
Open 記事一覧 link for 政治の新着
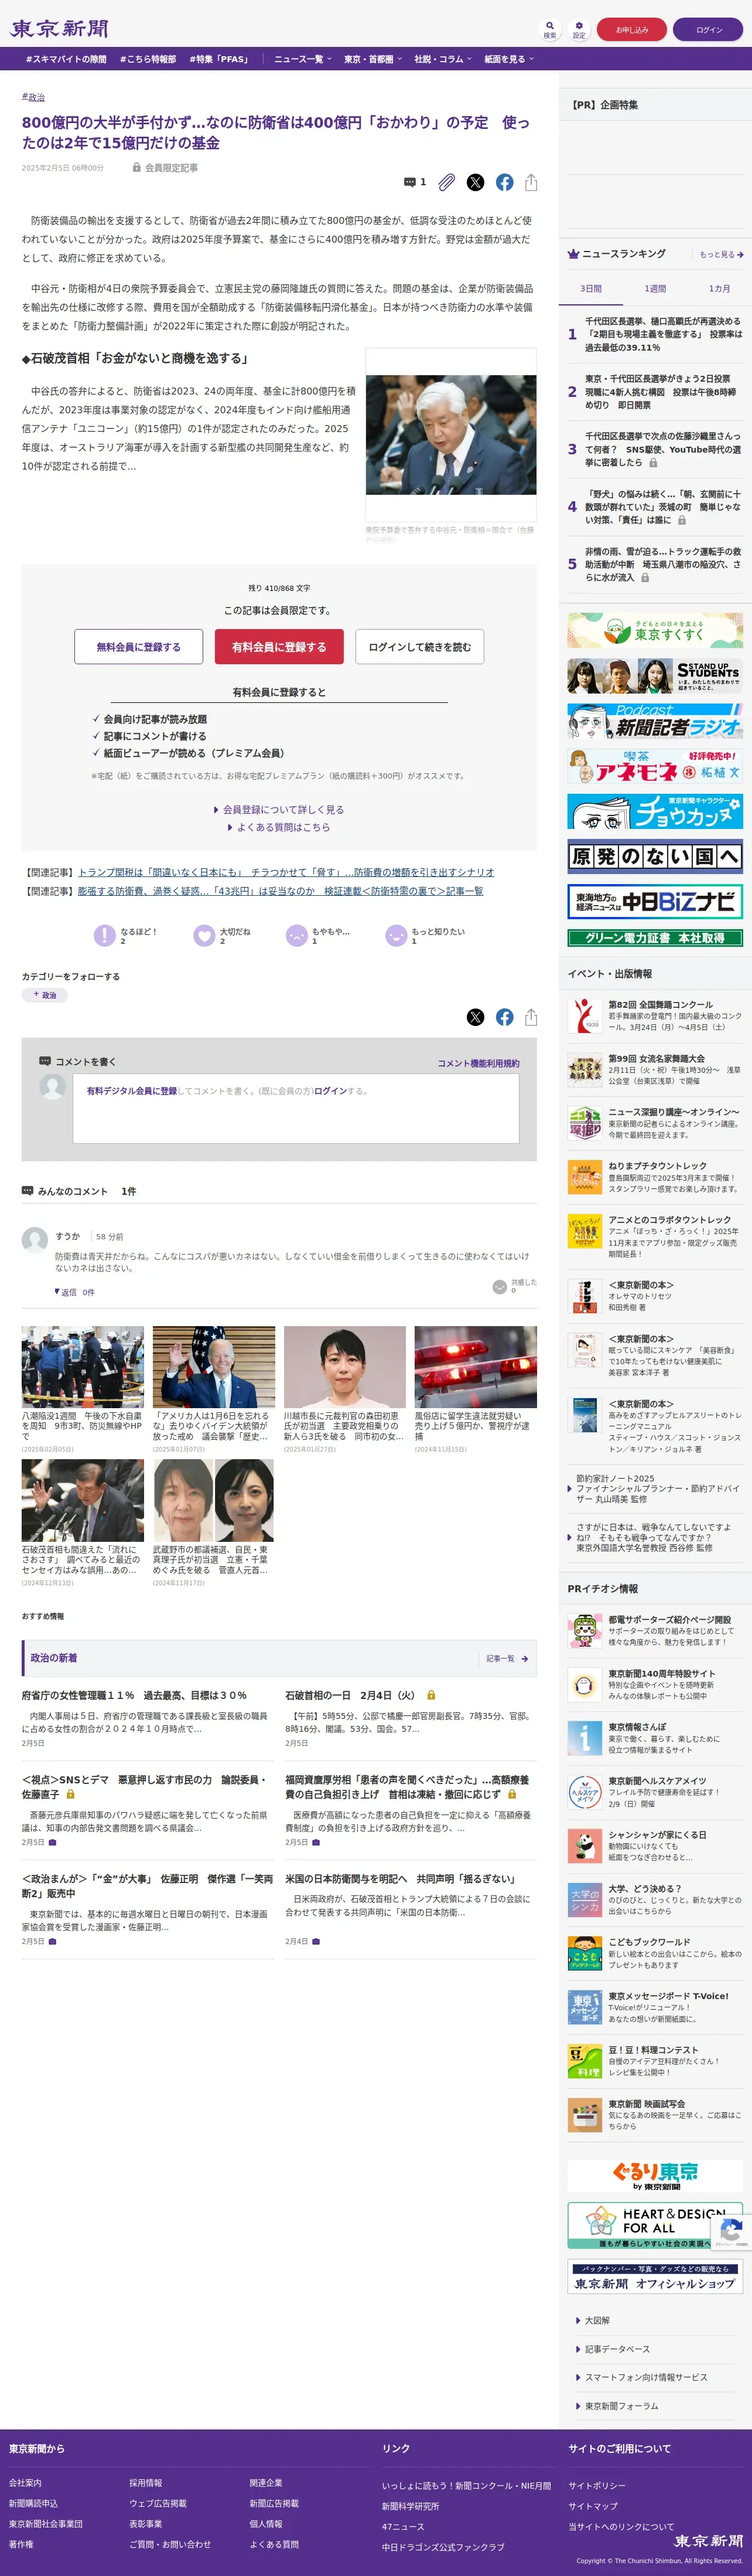(507, 1659)
